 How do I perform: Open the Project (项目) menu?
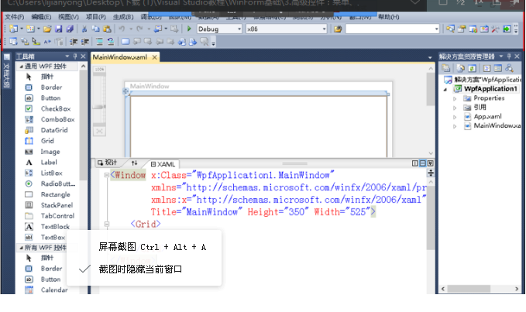pyautogui.click(x=95, y=17)
